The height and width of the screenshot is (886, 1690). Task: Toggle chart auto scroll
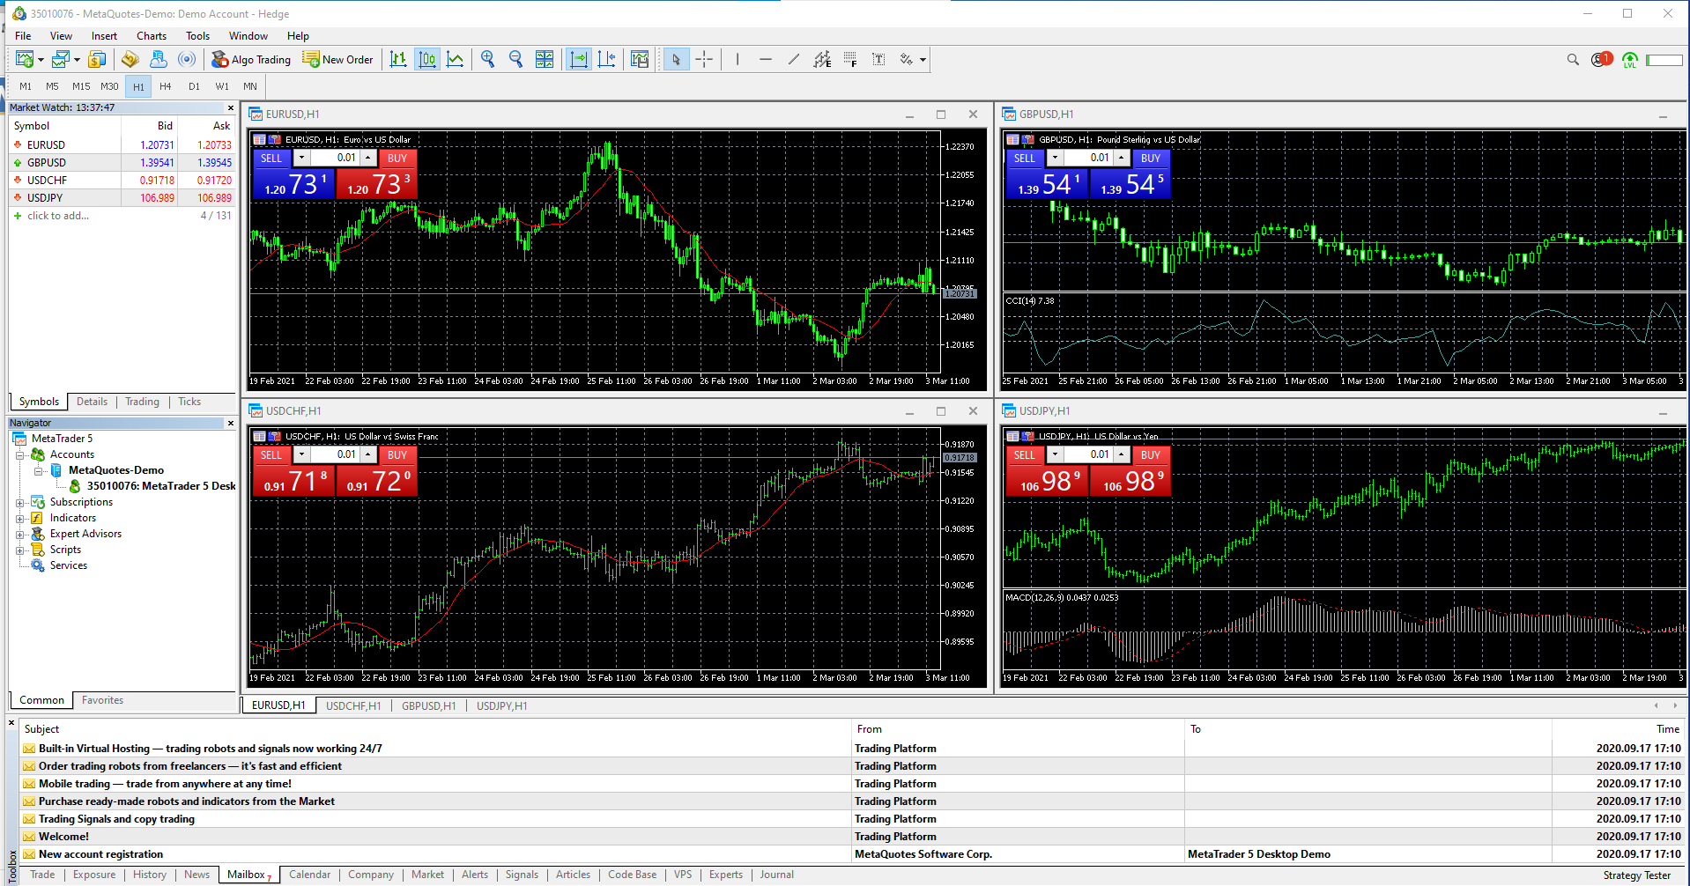[x=579, y=59]
